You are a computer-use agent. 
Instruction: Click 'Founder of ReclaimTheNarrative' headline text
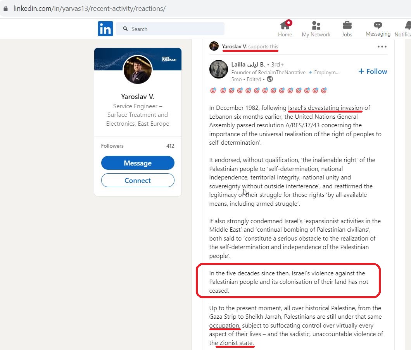pos(268,72)
